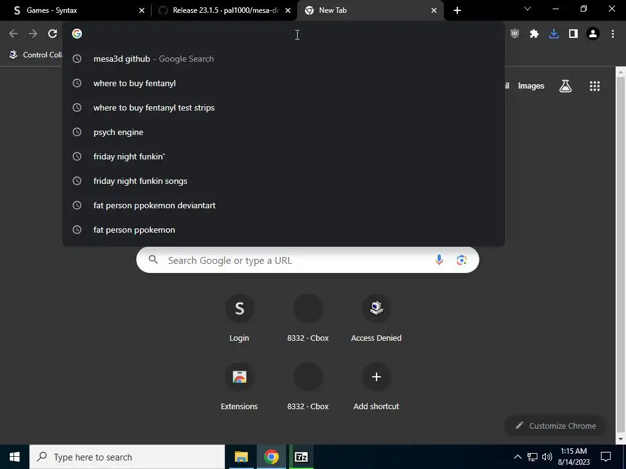
Task: Open the Chrome profile avatar menu
Action: (x=593, y=34)
